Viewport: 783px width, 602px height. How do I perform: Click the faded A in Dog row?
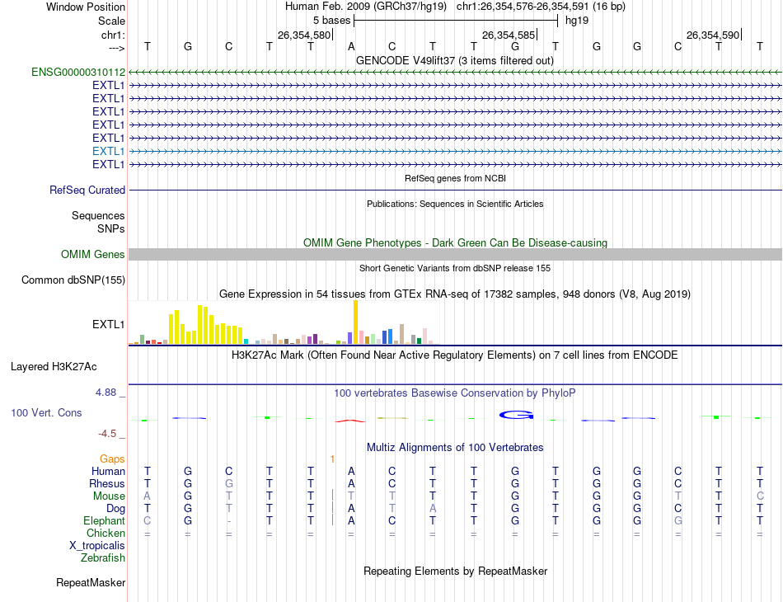pyautogui.click(x=433, y=509)
